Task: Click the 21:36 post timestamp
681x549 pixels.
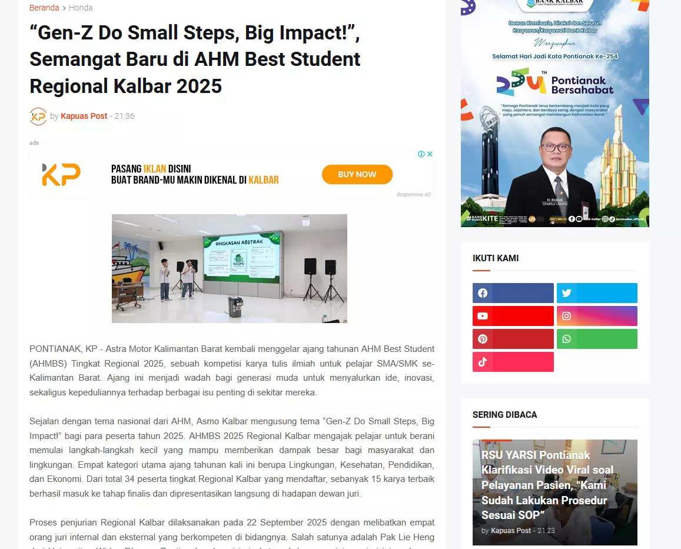Action: (124, 116)
